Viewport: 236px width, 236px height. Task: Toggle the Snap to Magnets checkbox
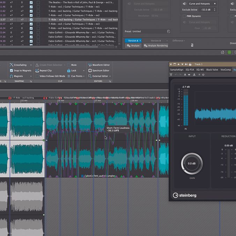pos(11,71)
